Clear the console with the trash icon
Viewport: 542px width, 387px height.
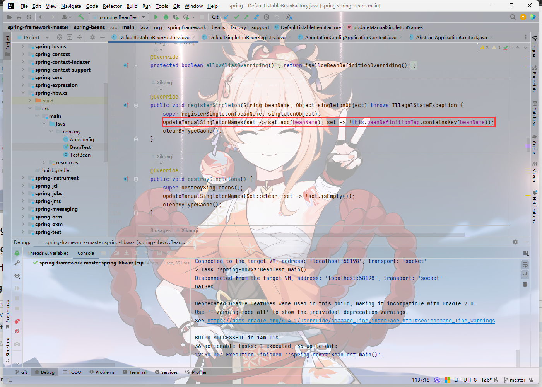pyautogui.click(x=525, y=285)
